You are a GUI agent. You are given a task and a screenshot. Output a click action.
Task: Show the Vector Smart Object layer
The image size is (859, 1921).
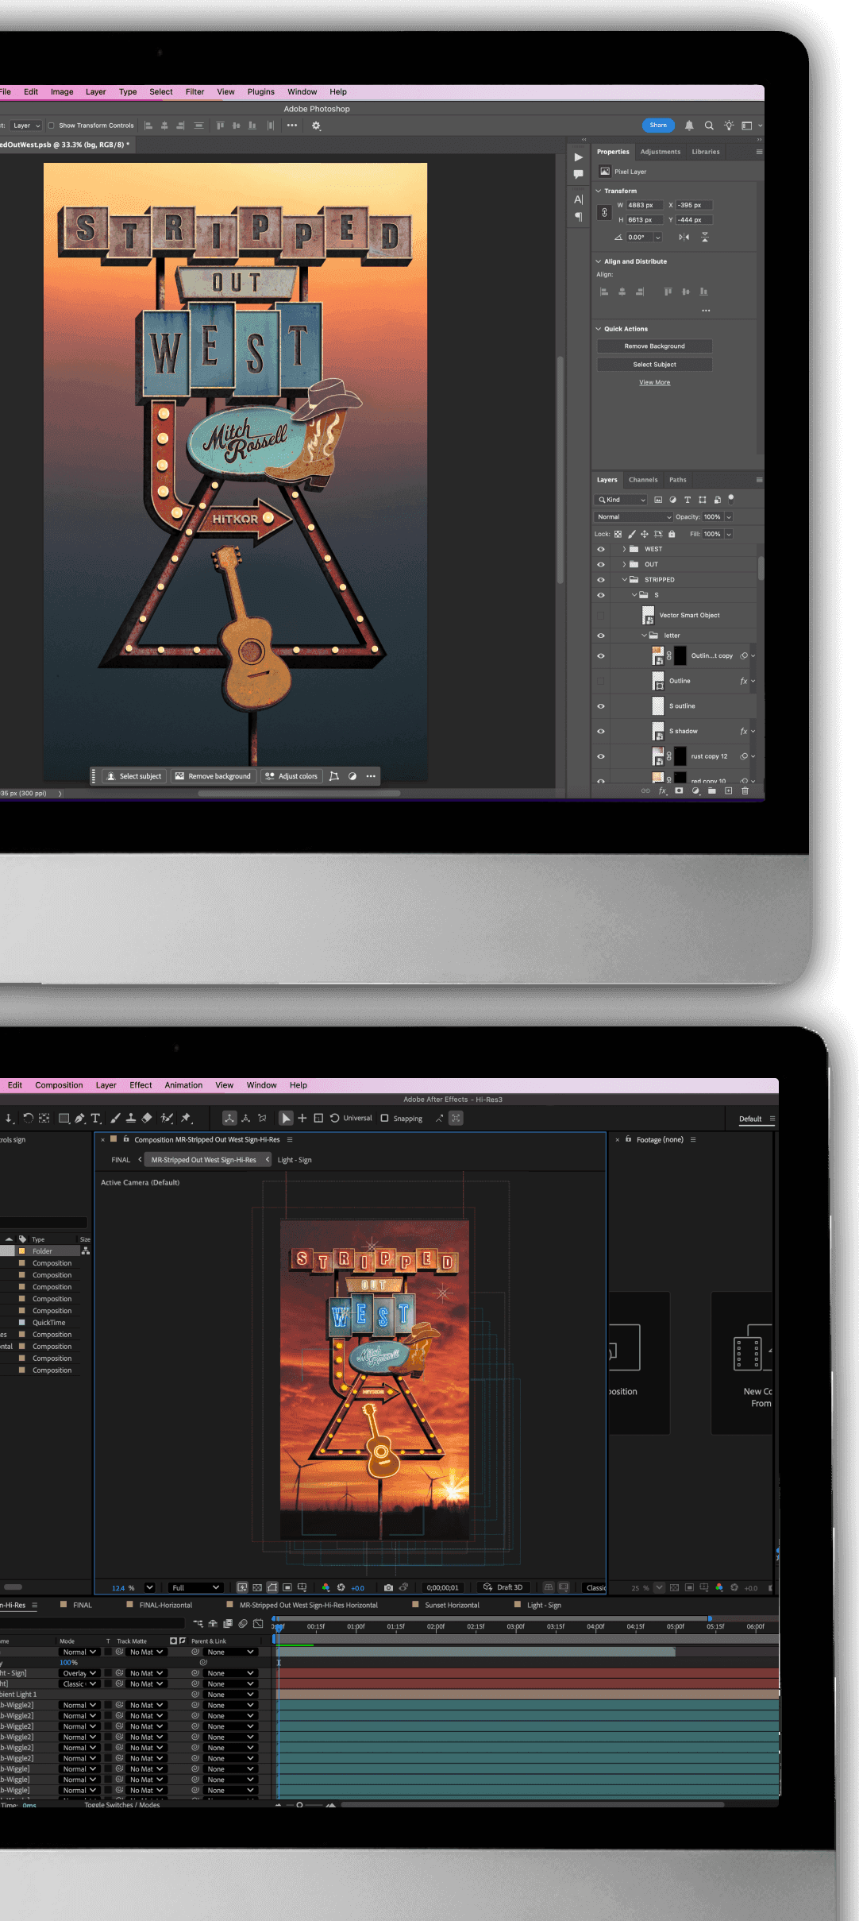601,616
